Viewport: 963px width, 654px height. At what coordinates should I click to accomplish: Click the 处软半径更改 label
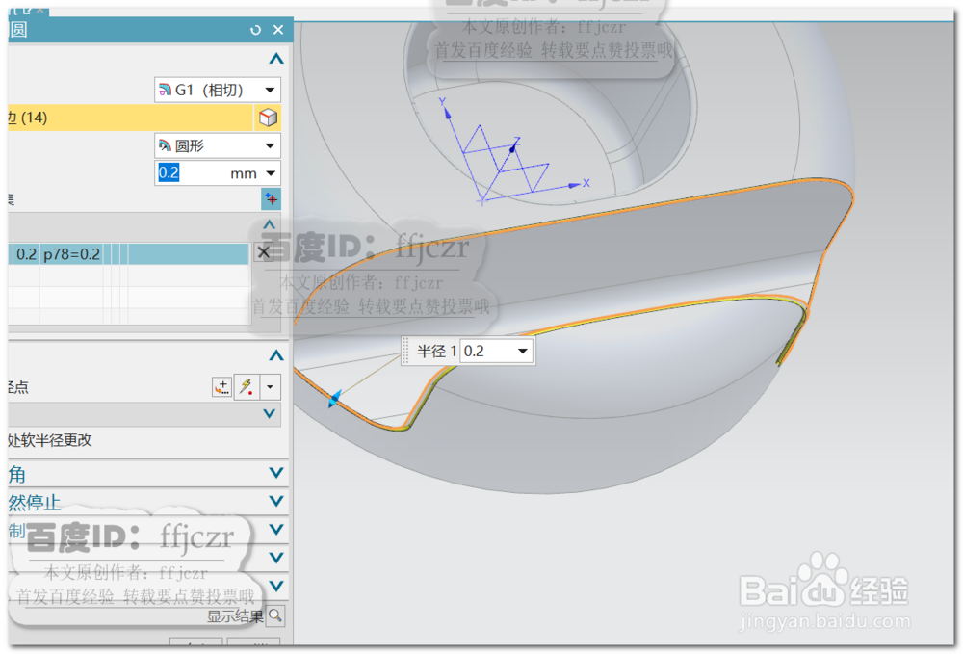click(50, 440)
